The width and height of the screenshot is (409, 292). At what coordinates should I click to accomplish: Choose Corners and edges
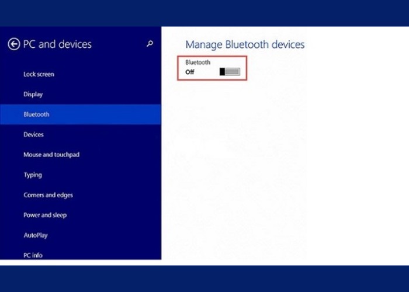[x=48, y=195]
